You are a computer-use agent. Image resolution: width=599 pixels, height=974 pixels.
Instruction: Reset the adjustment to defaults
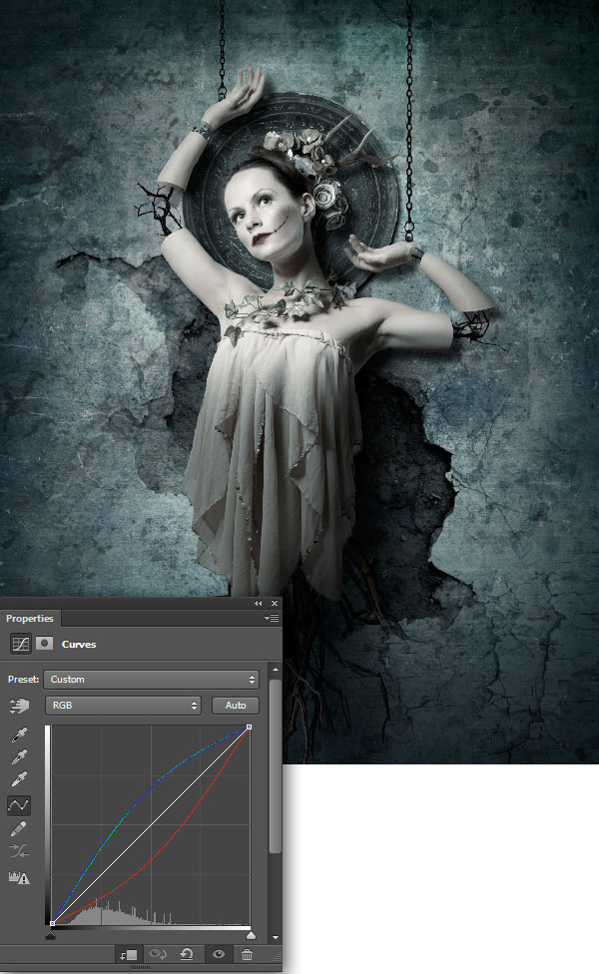pyautogui.click(x=187, y=954)
